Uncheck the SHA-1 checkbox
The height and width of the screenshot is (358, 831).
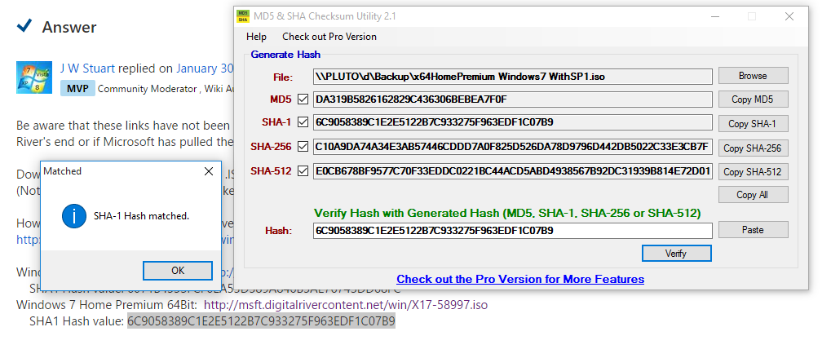tap(303, 122)
